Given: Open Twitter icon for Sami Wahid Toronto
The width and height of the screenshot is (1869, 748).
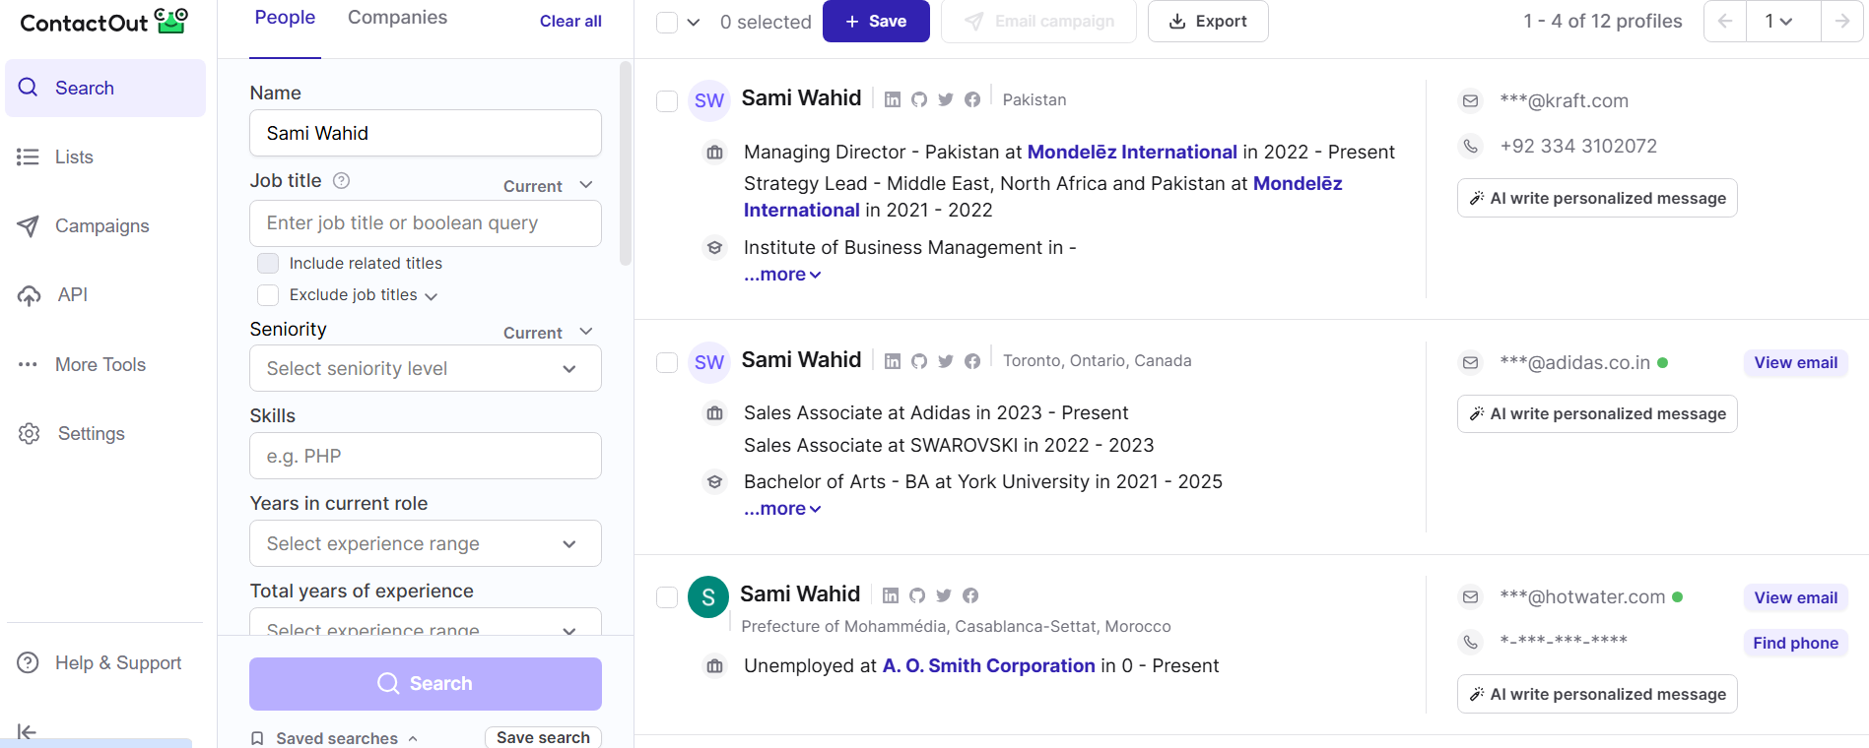Looking at the screenshot, I should [x=946, y=361].
